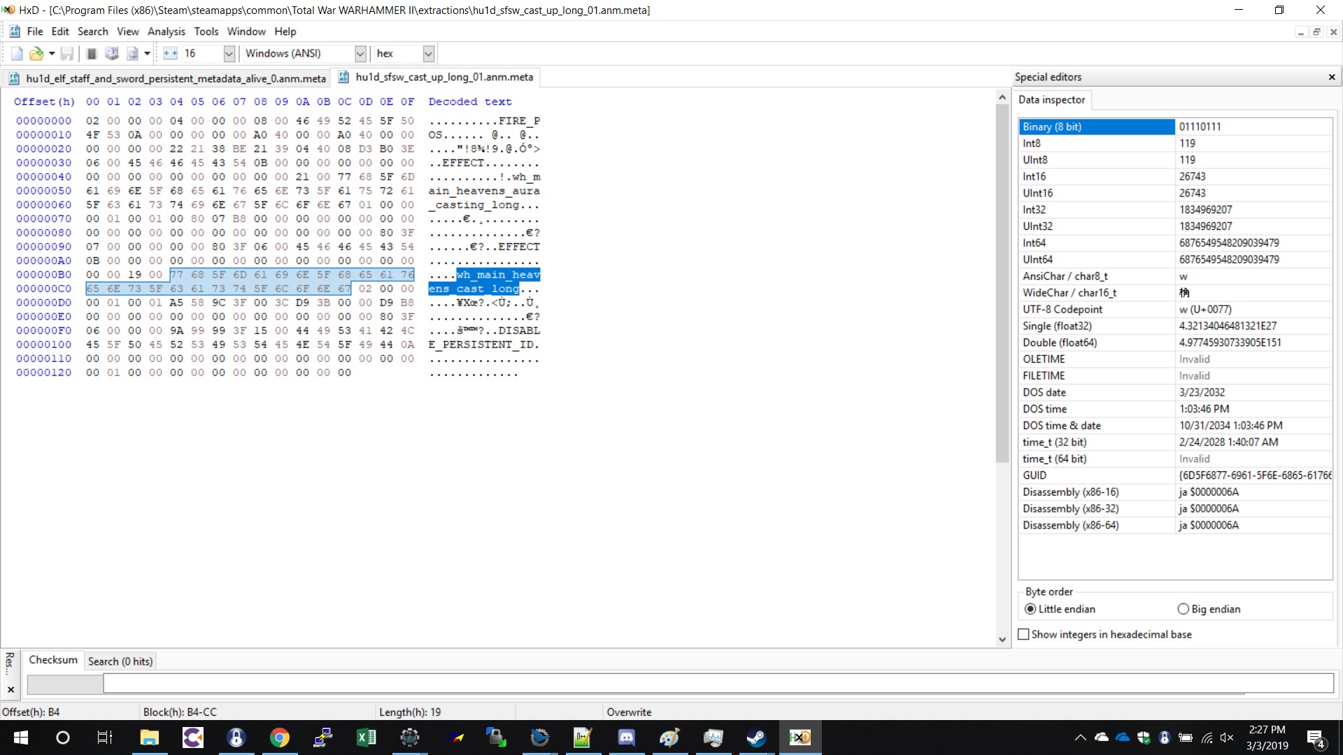The image size is (1343, 755).
Task: Close the Special editors panel
Action: [x=1332, y=77]
